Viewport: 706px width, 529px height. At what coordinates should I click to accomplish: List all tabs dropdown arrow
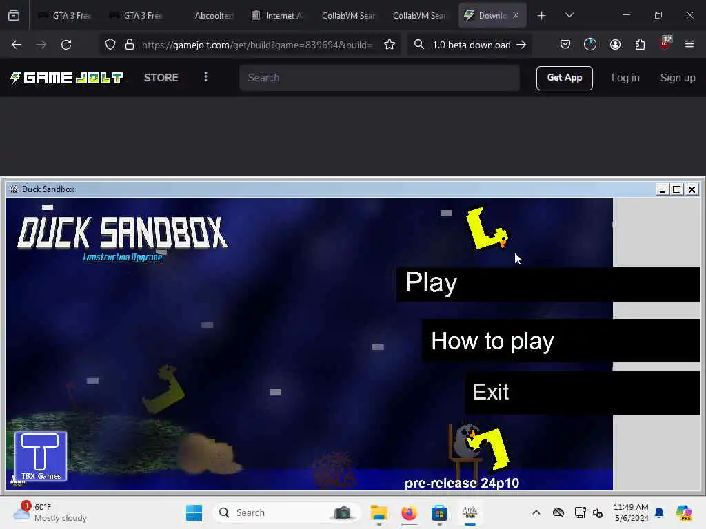[569, 15]
